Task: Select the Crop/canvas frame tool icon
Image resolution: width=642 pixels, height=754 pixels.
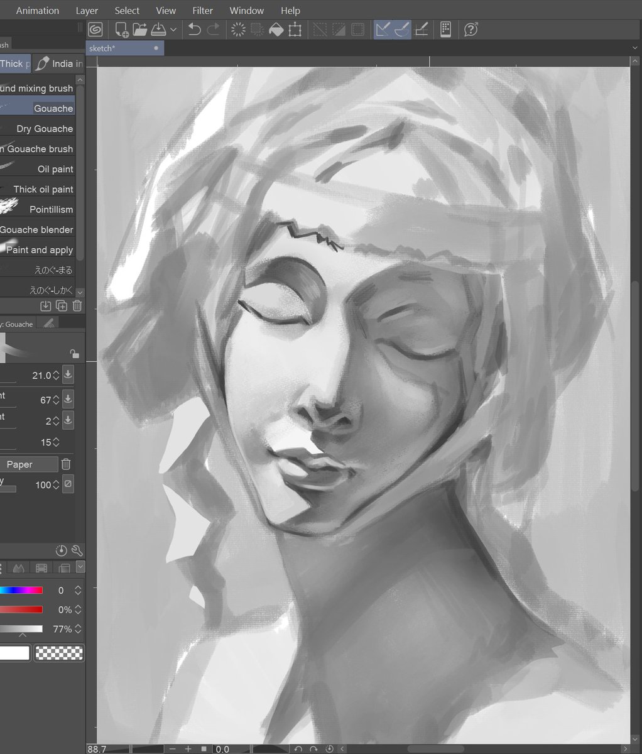Action: pyautogui.click(x=294, y=29)
